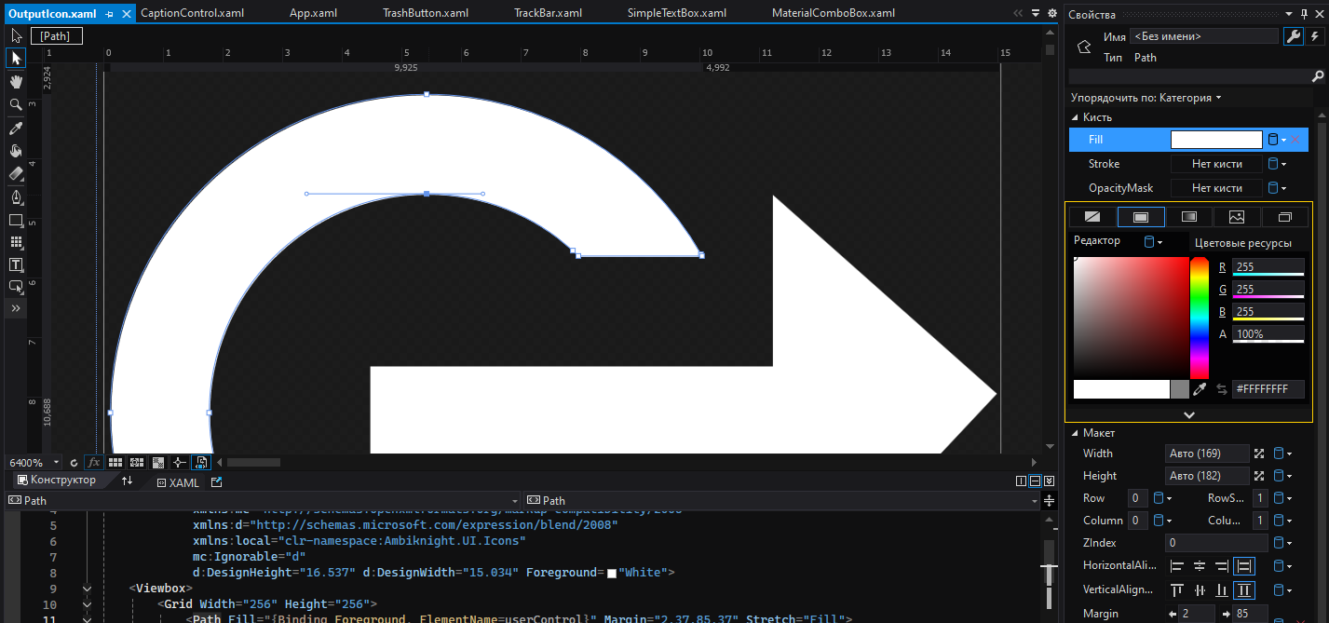Show the Properties wrench view
This screenshot has width=1329, height=623.
(1293, 36)
